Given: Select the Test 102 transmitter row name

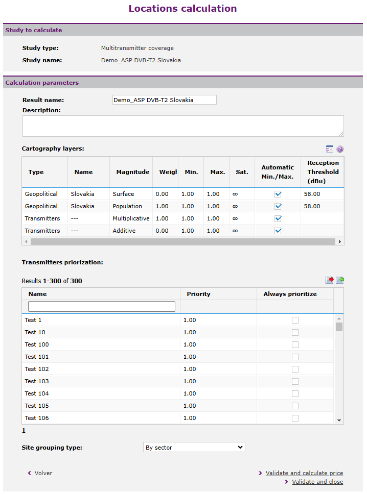Looking at the screenshot, I should (x=37, y=369).
